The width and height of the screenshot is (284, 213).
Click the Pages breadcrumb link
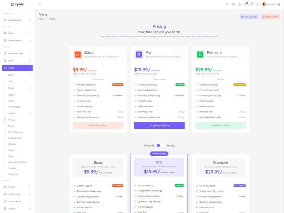(x=42, y=19)
